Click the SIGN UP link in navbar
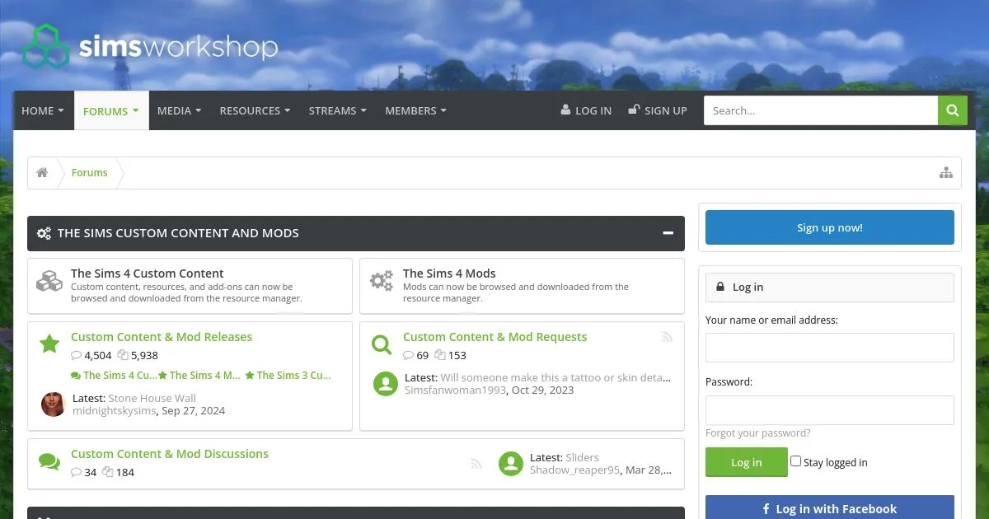Viewport: 989px width, 519px height. tap(658, 110)
